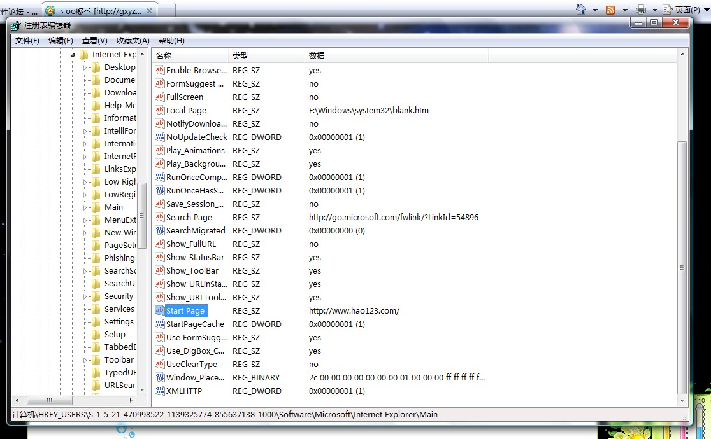Screen dimensions: 711x439
Task: Sort by the 数据 column header
Action: coord(396,56)
